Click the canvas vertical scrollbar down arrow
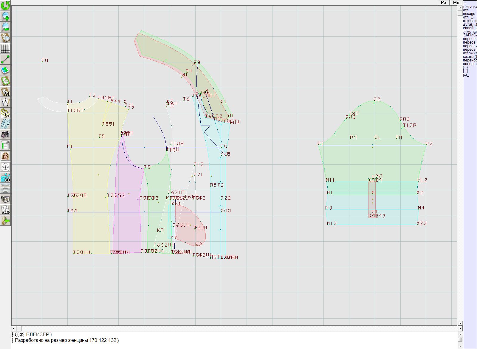The height and width of the screenshot is (349, 477). point(460,323)
